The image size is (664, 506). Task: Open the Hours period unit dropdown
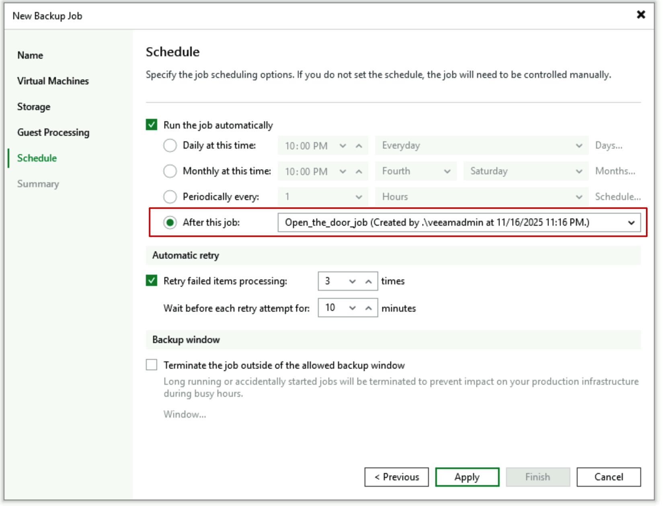click(x=482, y=197)
